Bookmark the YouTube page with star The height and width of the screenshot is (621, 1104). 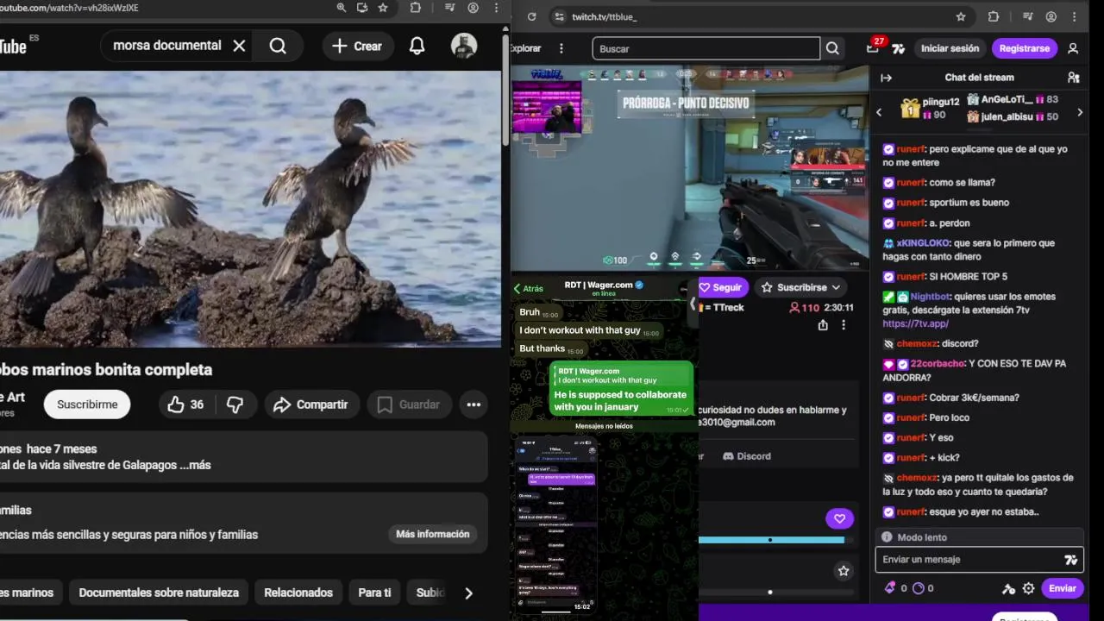[x=383, y=8]
